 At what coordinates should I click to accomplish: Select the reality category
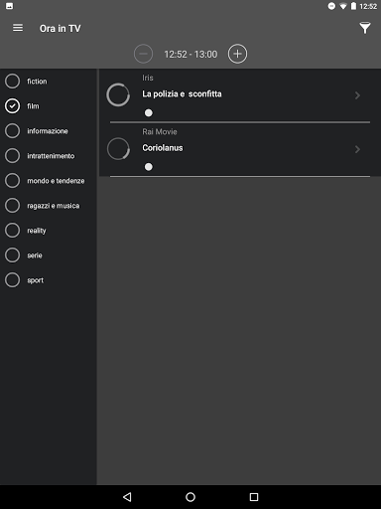click(x=49, y=231)
